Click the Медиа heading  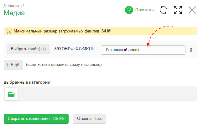coord(14,13)
